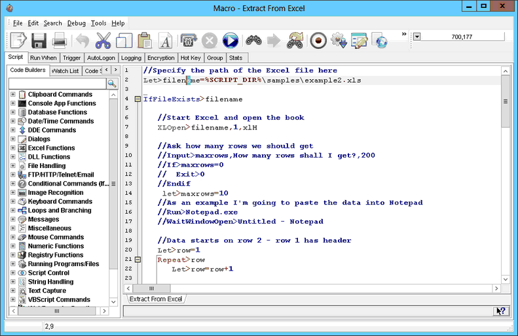Click the help pointer icon
The width and height of the screenshot is (518, 336).
tap(501, 311)
